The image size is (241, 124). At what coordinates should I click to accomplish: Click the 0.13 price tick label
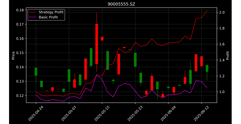[x=20, y=81]
